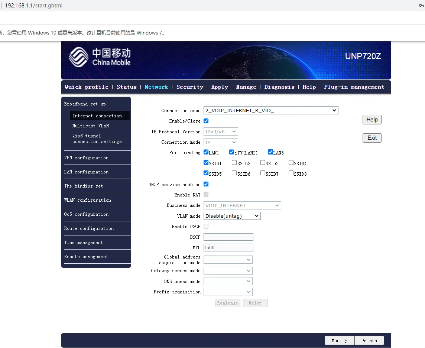Click the Enable DSCP checkbox
The image size is (425, 348).
tap(206, 226)
